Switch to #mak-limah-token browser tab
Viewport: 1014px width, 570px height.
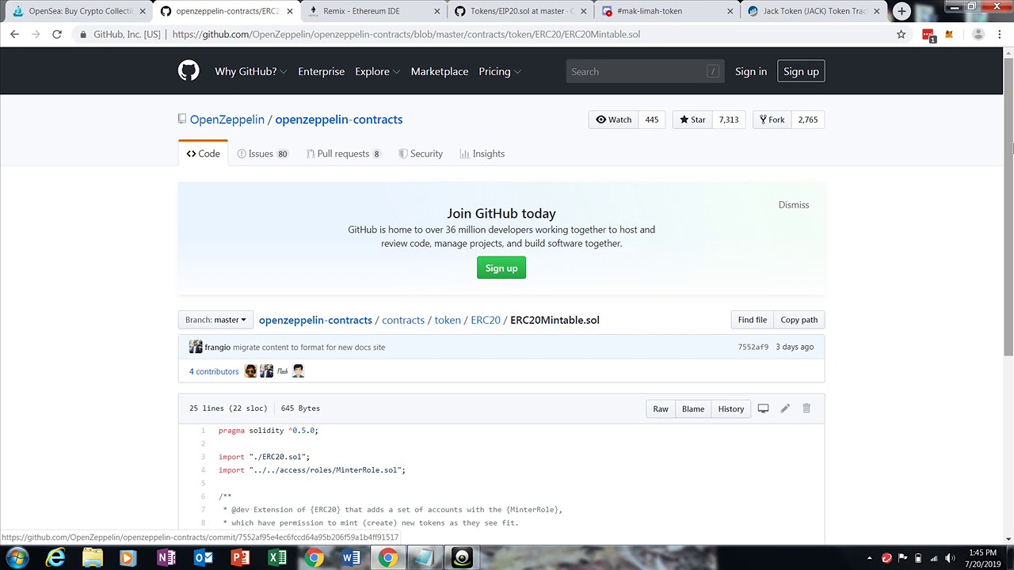667,11
